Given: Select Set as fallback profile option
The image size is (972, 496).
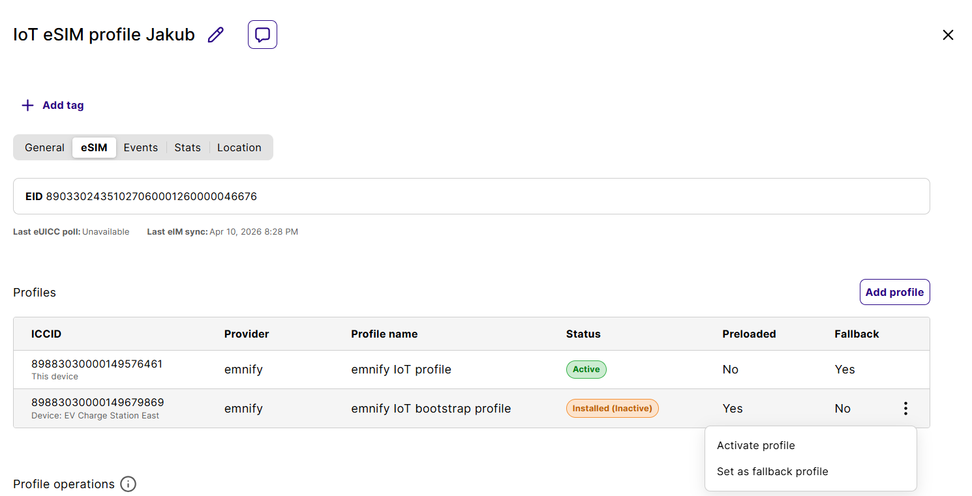Looking at the screenshot, I should click(x=772, y=472).
